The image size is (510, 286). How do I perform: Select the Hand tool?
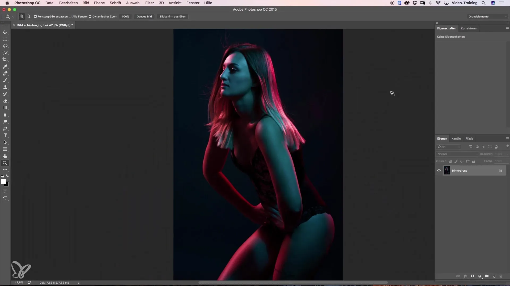[5, 156]
